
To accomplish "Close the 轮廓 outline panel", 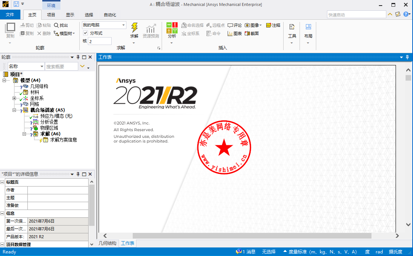I will 90,57.
